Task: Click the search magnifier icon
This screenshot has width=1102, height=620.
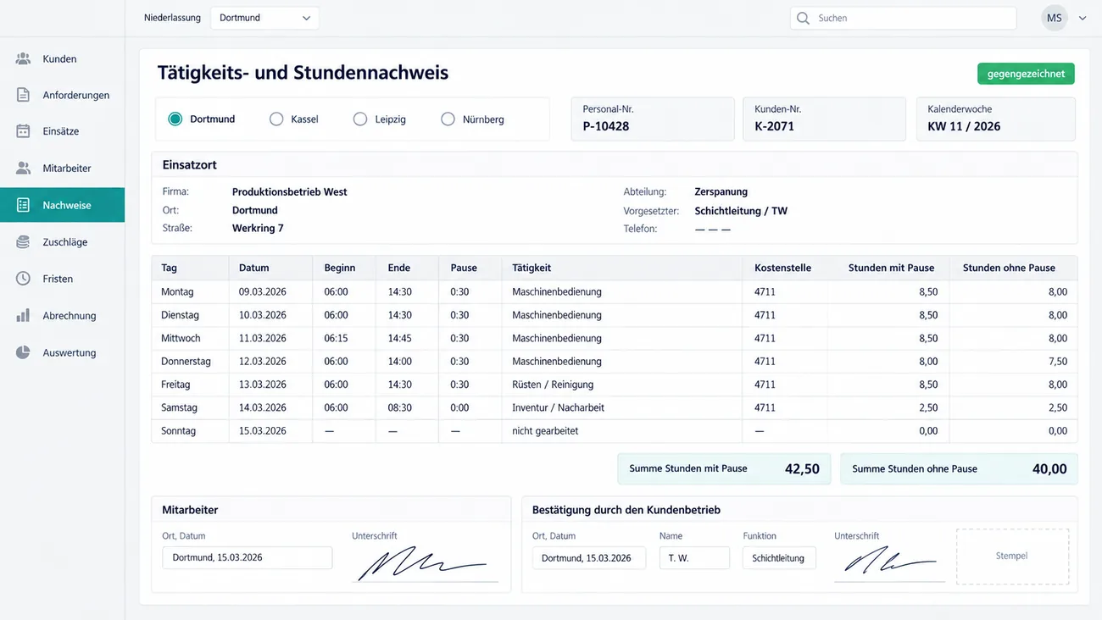Action: 803,18
